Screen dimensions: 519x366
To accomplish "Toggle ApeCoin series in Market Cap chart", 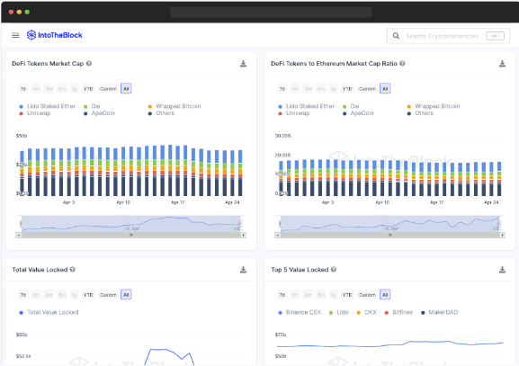I will (x=99, y=113).
